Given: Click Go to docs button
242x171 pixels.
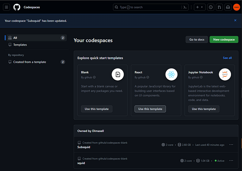Looking at the screenshot, I should 197,40.
